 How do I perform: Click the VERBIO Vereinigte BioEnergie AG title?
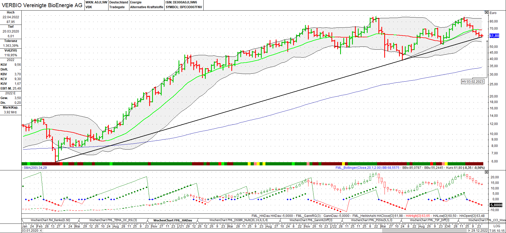[42, 5]
